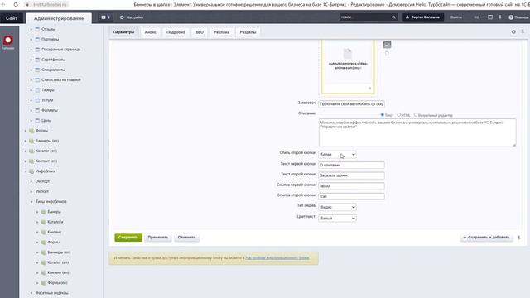Click the red Turbosite logo icon
This screenshot has height=298, width=530.
(x=8, y=41)
